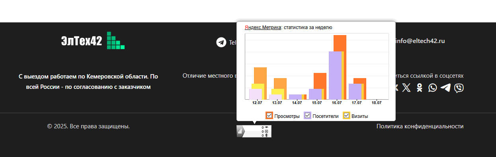Screen dimensions: 496x157
Task: Share the page on Odnoklassniki
Action: point(420,88)
